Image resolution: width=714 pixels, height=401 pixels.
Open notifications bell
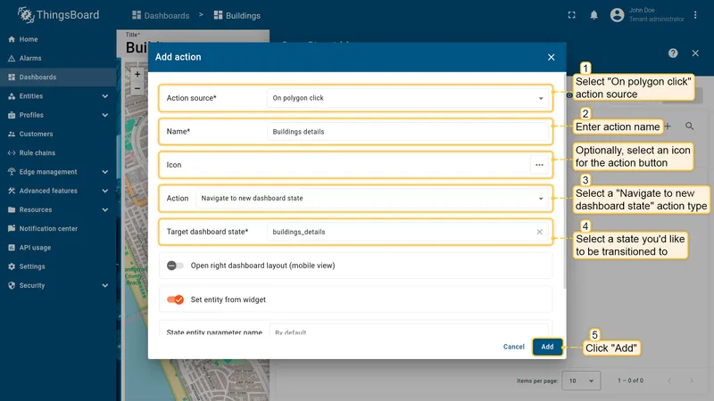(x=594, y=15)
